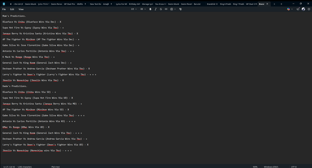Switch to the Birthday Girl tab

pos(134,4)
